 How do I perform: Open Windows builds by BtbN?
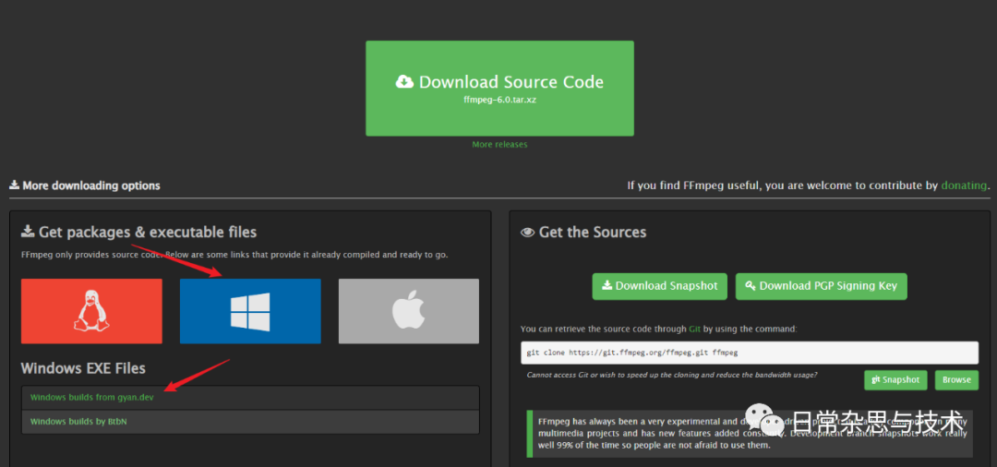point(78,422)
